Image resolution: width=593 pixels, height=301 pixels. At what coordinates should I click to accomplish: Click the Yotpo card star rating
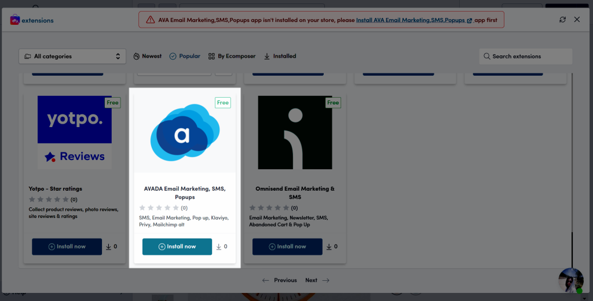[x=49, y=199]
